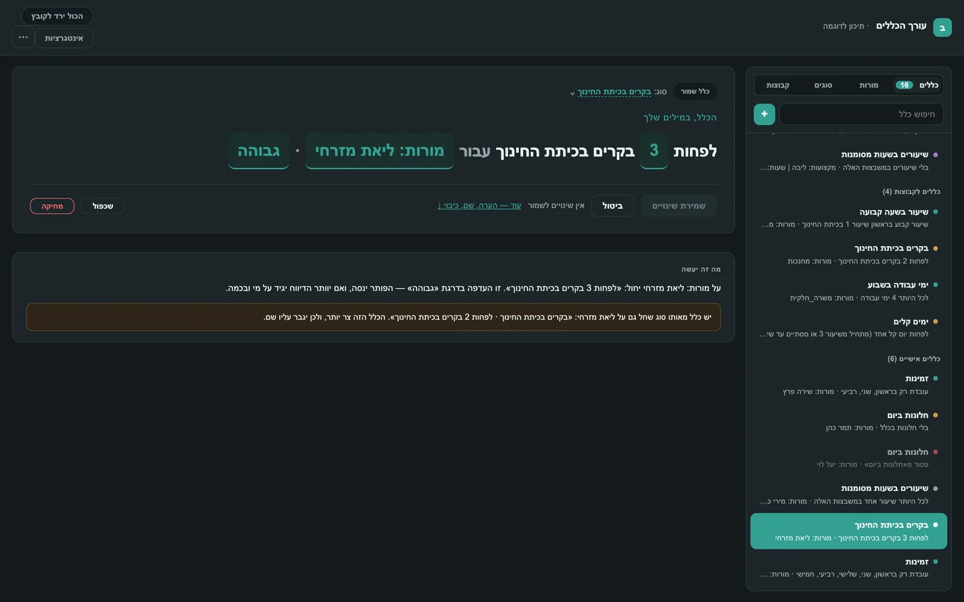The image size is (964, 602).
Task: Select rule בלי שיעורים במשבצות האלה
Action: 849,161
